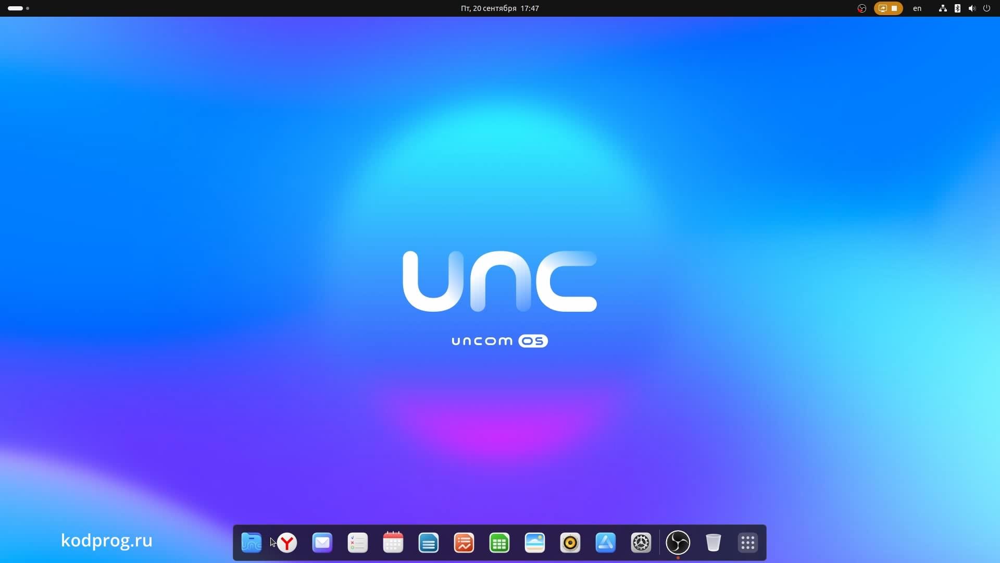Switch to running OBS Studio
Viewport: 1000px width, 563px height.
click(678, 543)
